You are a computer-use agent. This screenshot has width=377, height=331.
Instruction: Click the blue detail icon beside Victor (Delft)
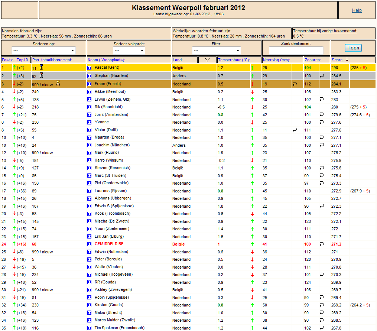pos(89,130)
